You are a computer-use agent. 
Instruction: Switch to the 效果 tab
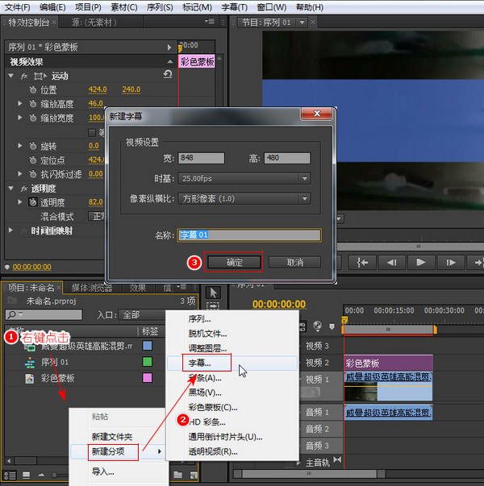(138, 288)
